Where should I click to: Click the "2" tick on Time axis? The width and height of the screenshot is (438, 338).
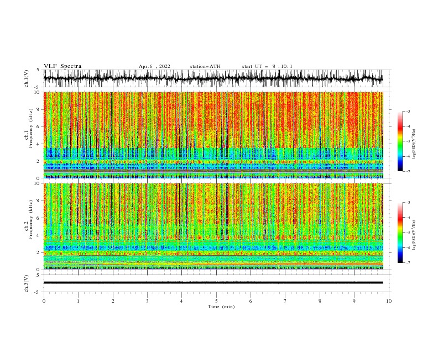point(113,301)
